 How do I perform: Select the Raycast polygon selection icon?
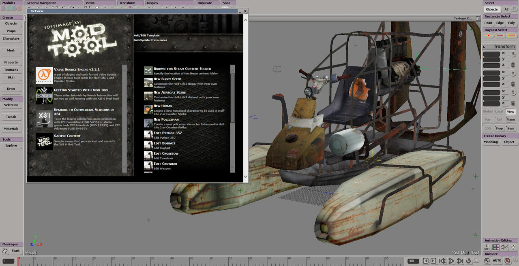(x=512, y=36)
